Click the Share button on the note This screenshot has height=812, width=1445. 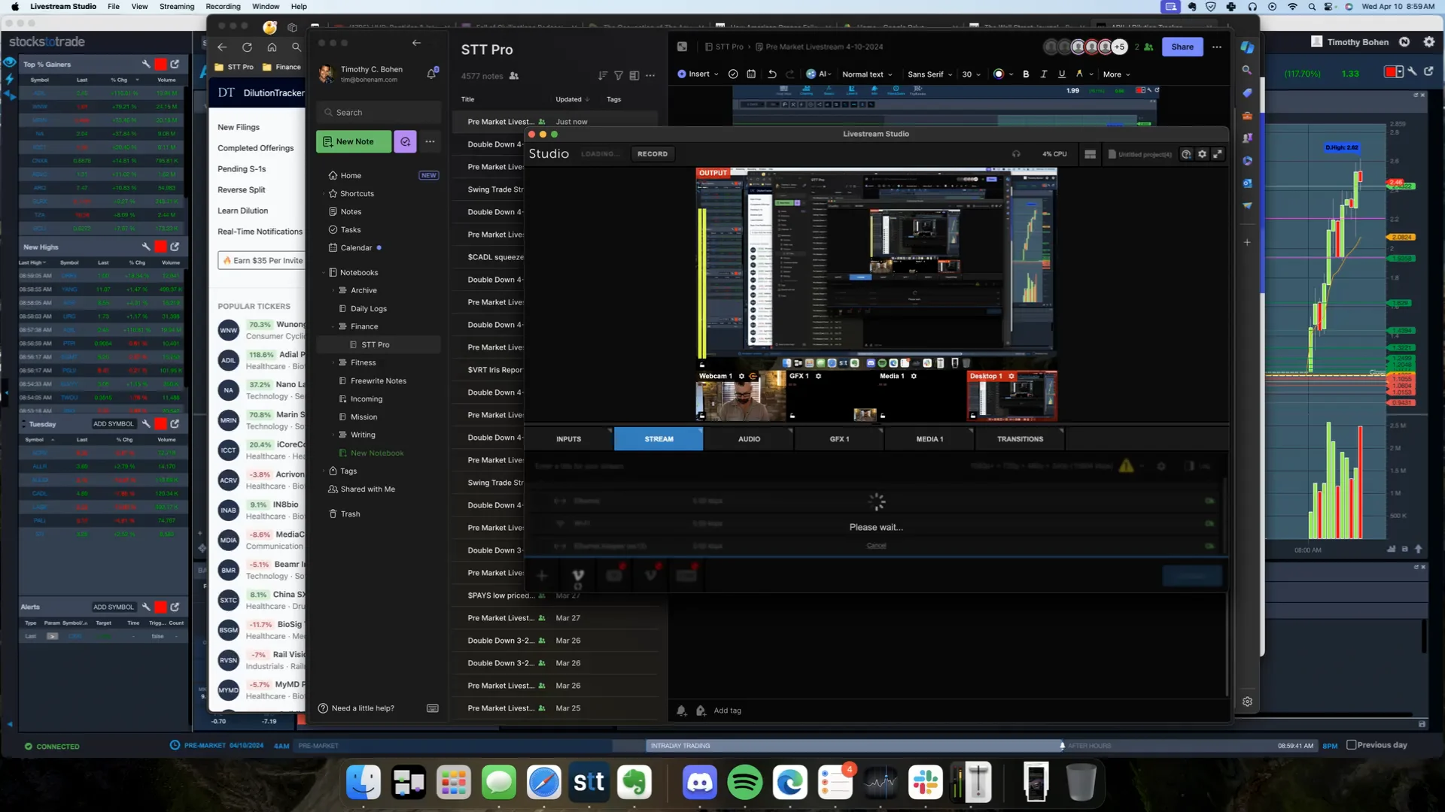[x=1182, y=47]
